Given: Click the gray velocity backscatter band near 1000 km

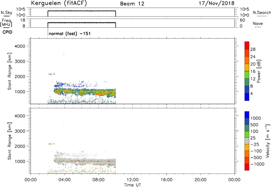Looking at the screenshot, I should click(x=85, y=162).
